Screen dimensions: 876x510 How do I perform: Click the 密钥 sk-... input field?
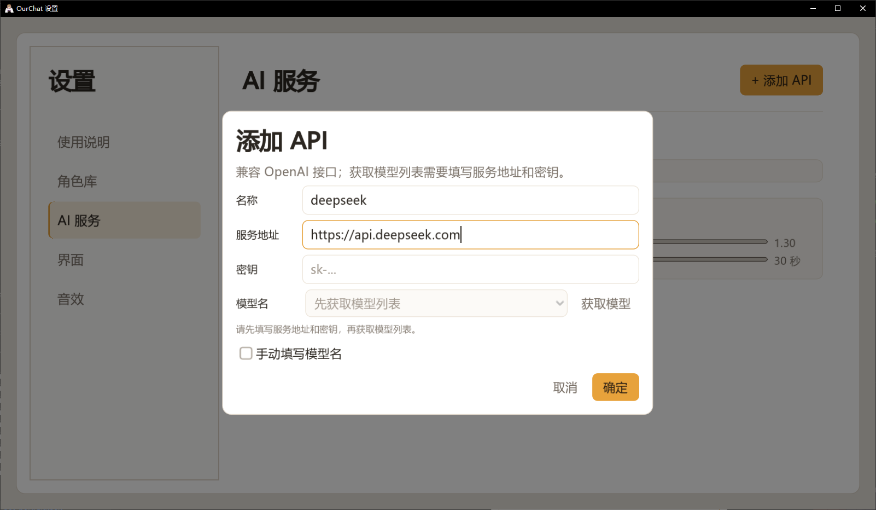(x=470, y=269)
